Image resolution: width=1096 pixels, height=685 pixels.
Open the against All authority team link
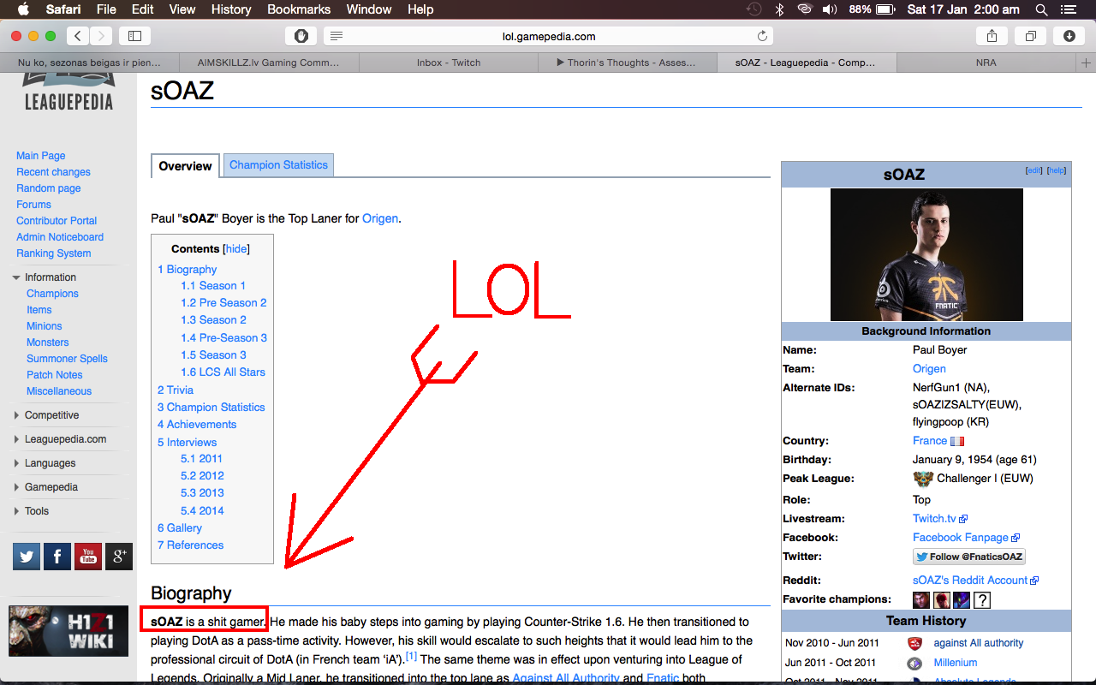[979, 643]
